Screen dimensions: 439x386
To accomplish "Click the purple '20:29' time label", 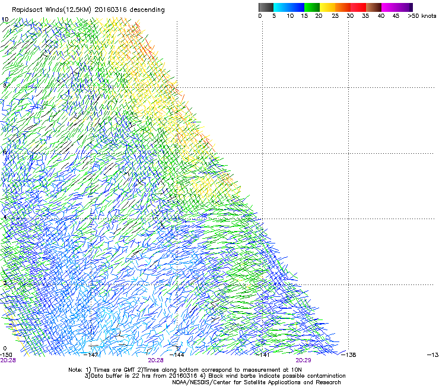I will (x=304, y=360).
